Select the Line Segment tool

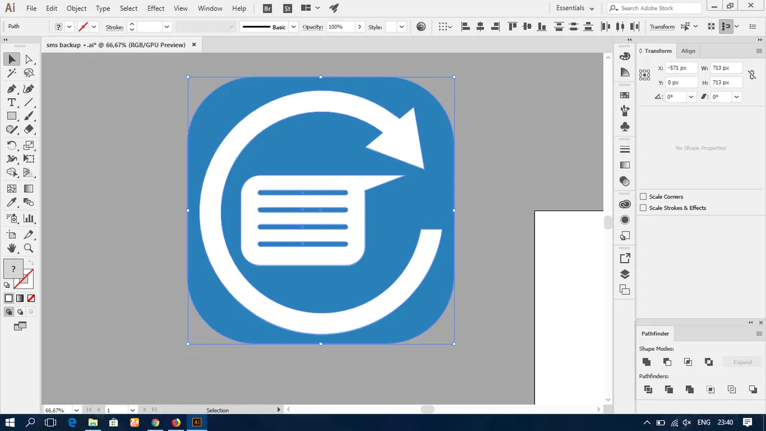29,102
